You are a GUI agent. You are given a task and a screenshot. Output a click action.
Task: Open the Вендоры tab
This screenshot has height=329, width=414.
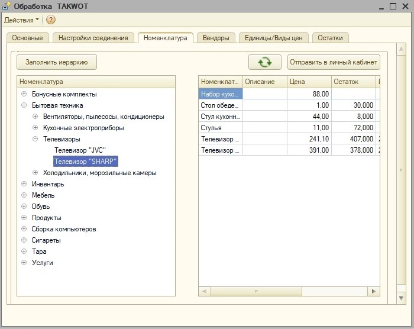coord(216,38)
